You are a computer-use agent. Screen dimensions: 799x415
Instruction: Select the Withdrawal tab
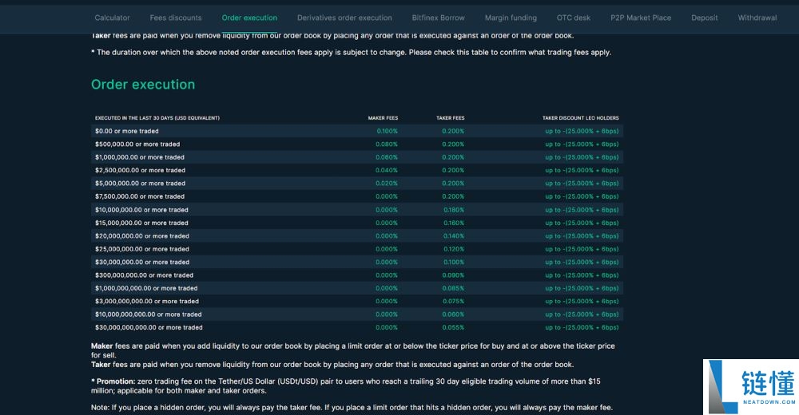click(757, 18)
